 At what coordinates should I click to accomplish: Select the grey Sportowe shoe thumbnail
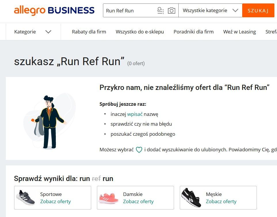point(26,197)
